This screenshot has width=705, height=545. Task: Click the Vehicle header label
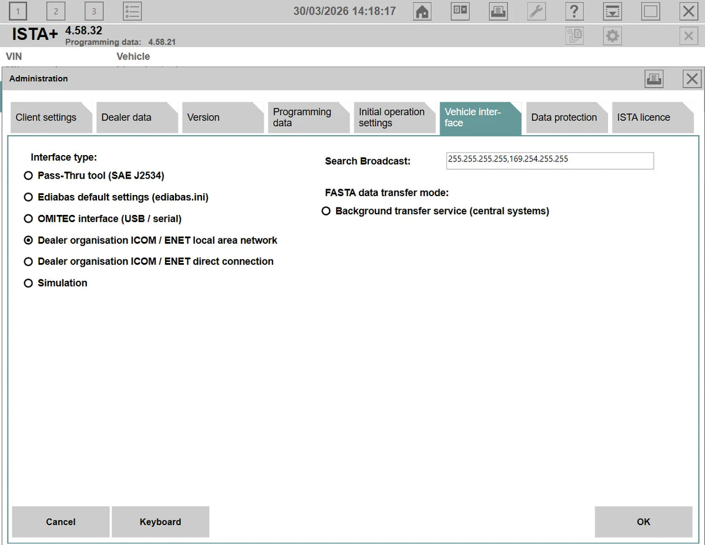pyautogui.click(x=133, y=56)
